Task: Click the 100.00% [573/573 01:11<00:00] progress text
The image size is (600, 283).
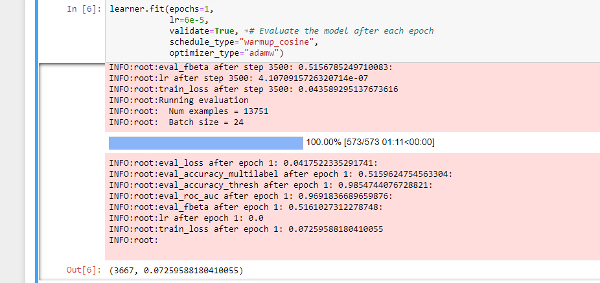Action: tap(371, 142)
